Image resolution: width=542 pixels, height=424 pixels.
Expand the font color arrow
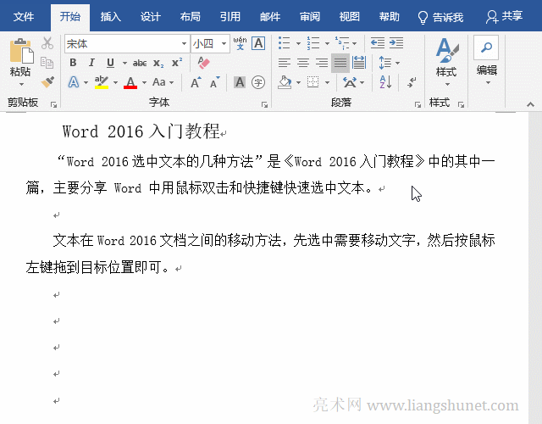(144, 82)
